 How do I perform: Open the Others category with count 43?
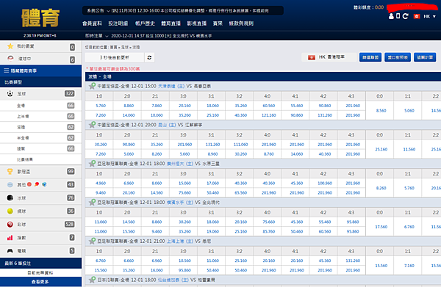(40, 184)
